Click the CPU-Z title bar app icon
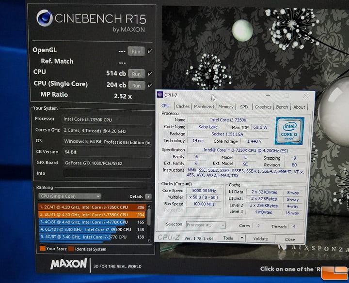Screen dimensions: 349x283 [x=159, y=95]
